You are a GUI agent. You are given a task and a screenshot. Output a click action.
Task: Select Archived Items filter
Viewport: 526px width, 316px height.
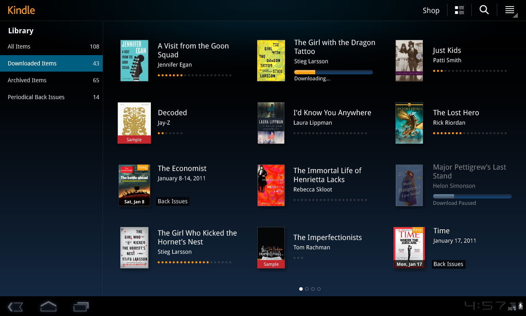pyautogui.click(x=51, y=80)
